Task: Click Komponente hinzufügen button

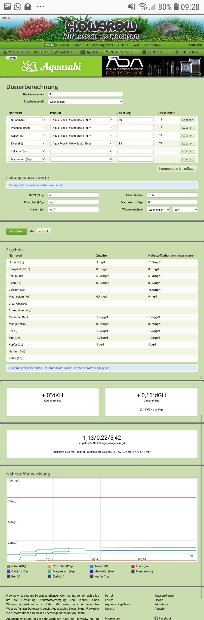Action: (177, 169)
